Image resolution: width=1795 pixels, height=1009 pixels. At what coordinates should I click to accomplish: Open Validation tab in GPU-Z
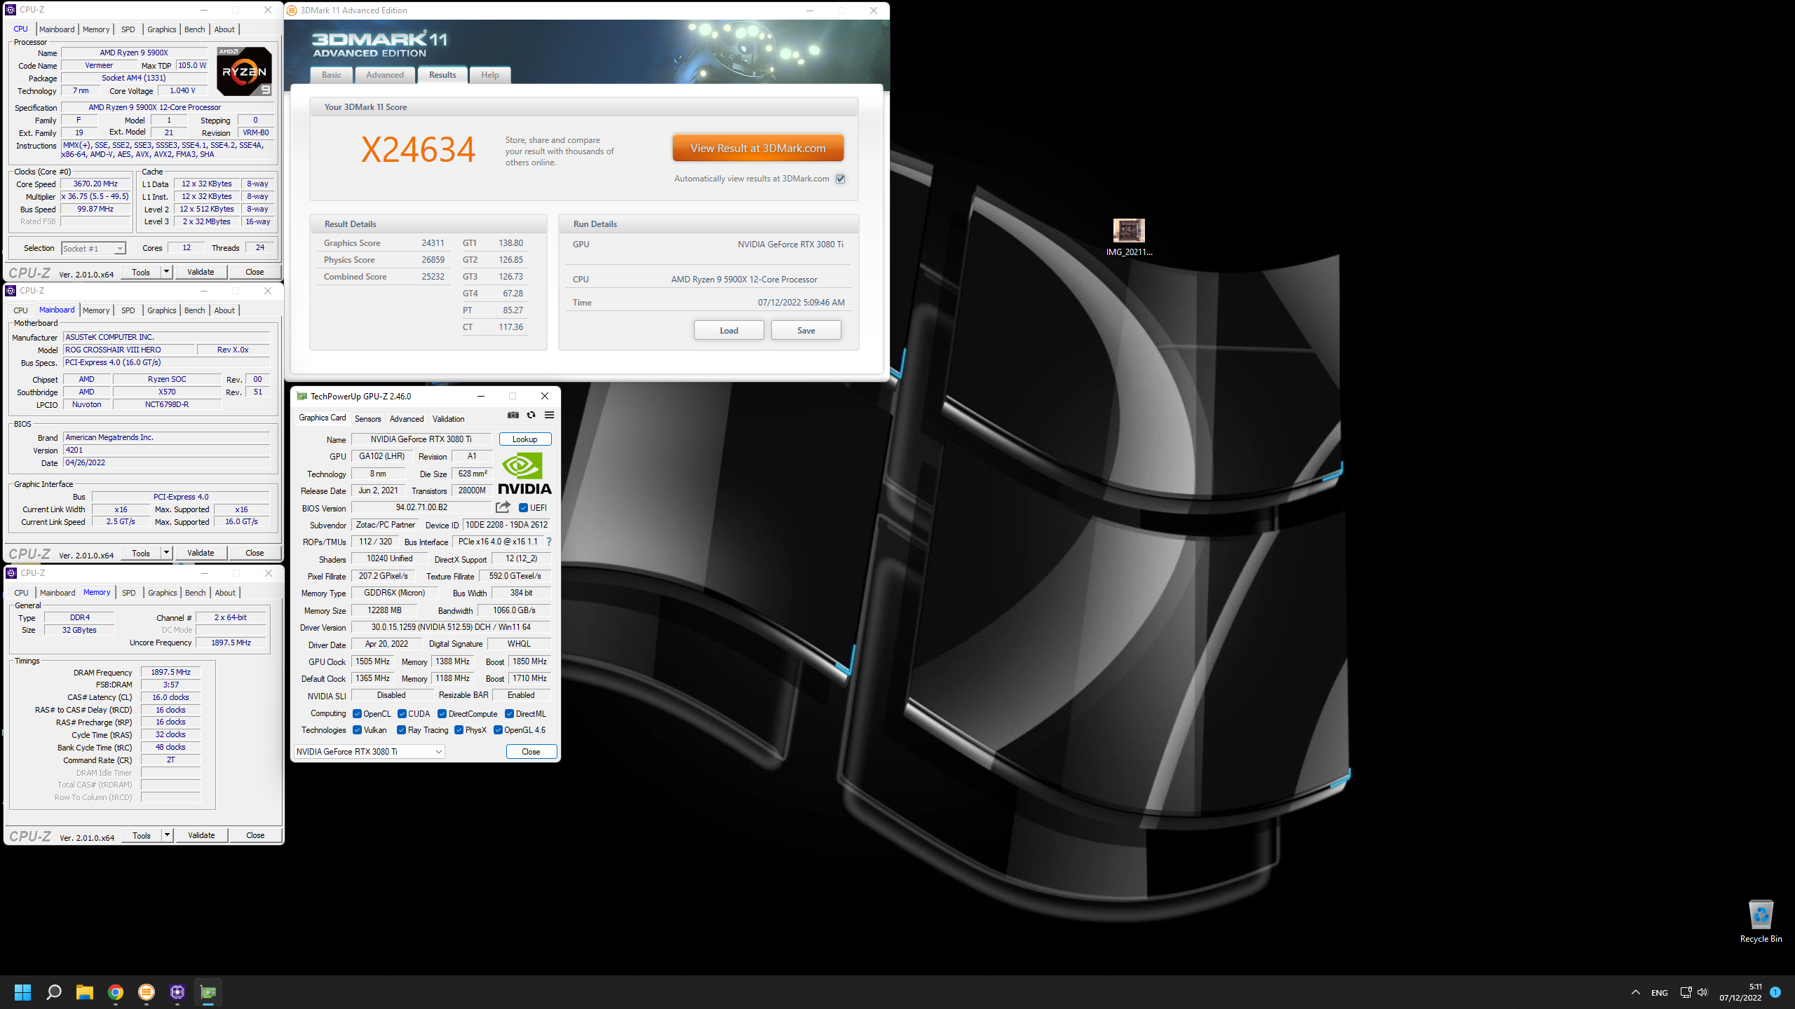tap(448, 419)
